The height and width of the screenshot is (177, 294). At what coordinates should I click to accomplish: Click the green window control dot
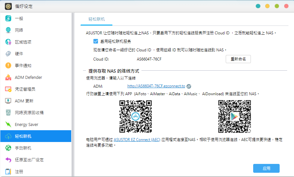click(x=277, y=6)
